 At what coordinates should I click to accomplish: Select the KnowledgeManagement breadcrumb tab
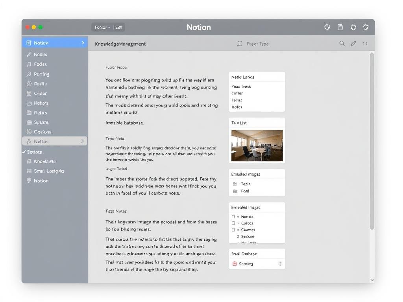click(121, 44)
